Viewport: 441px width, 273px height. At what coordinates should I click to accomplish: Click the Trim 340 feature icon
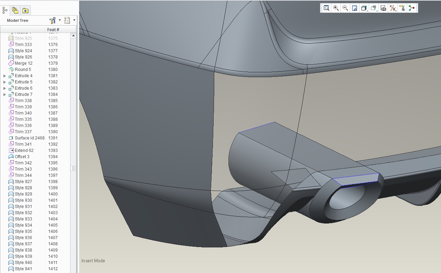click(11, 113)
